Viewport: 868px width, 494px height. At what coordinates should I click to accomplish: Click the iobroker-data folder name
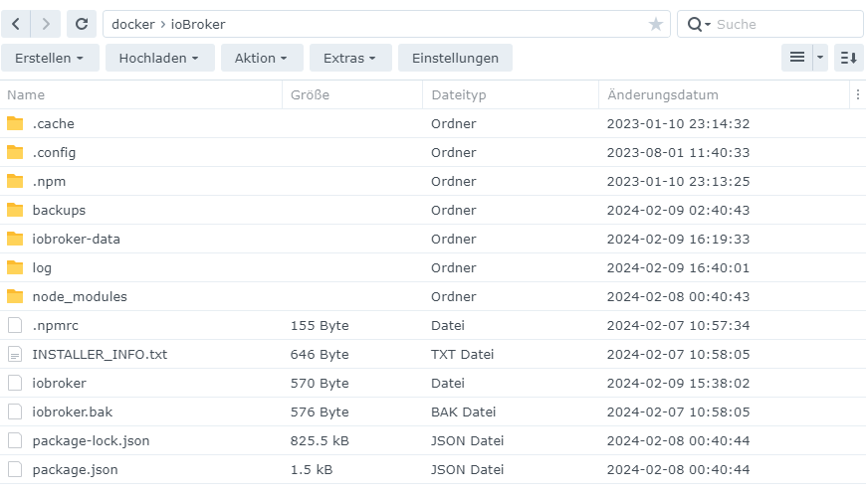coord(76,239)
